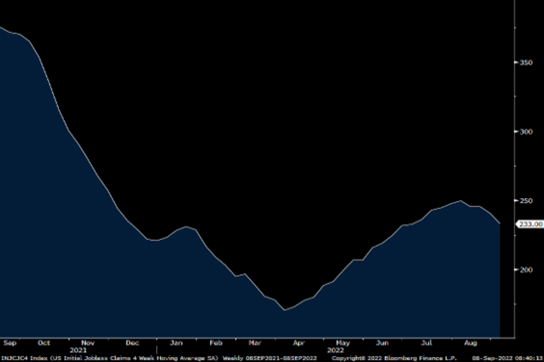This screenshot has width=544, height=362.
Task: Select the Oct month label
Action: (44, 343)
